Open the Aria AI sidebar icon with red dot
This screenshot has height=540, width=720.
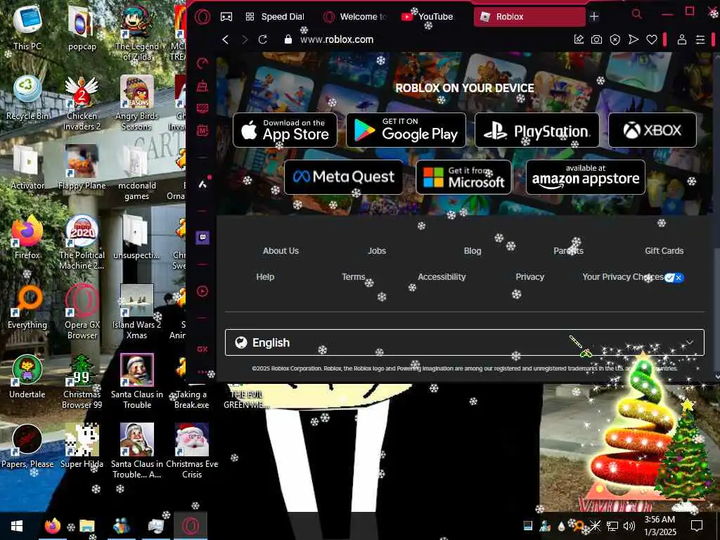point(202,184)
